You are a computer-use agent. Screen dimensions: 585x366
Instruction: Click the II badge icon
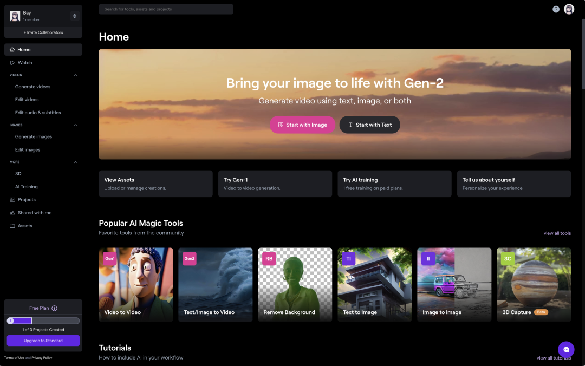pos(428,259)
